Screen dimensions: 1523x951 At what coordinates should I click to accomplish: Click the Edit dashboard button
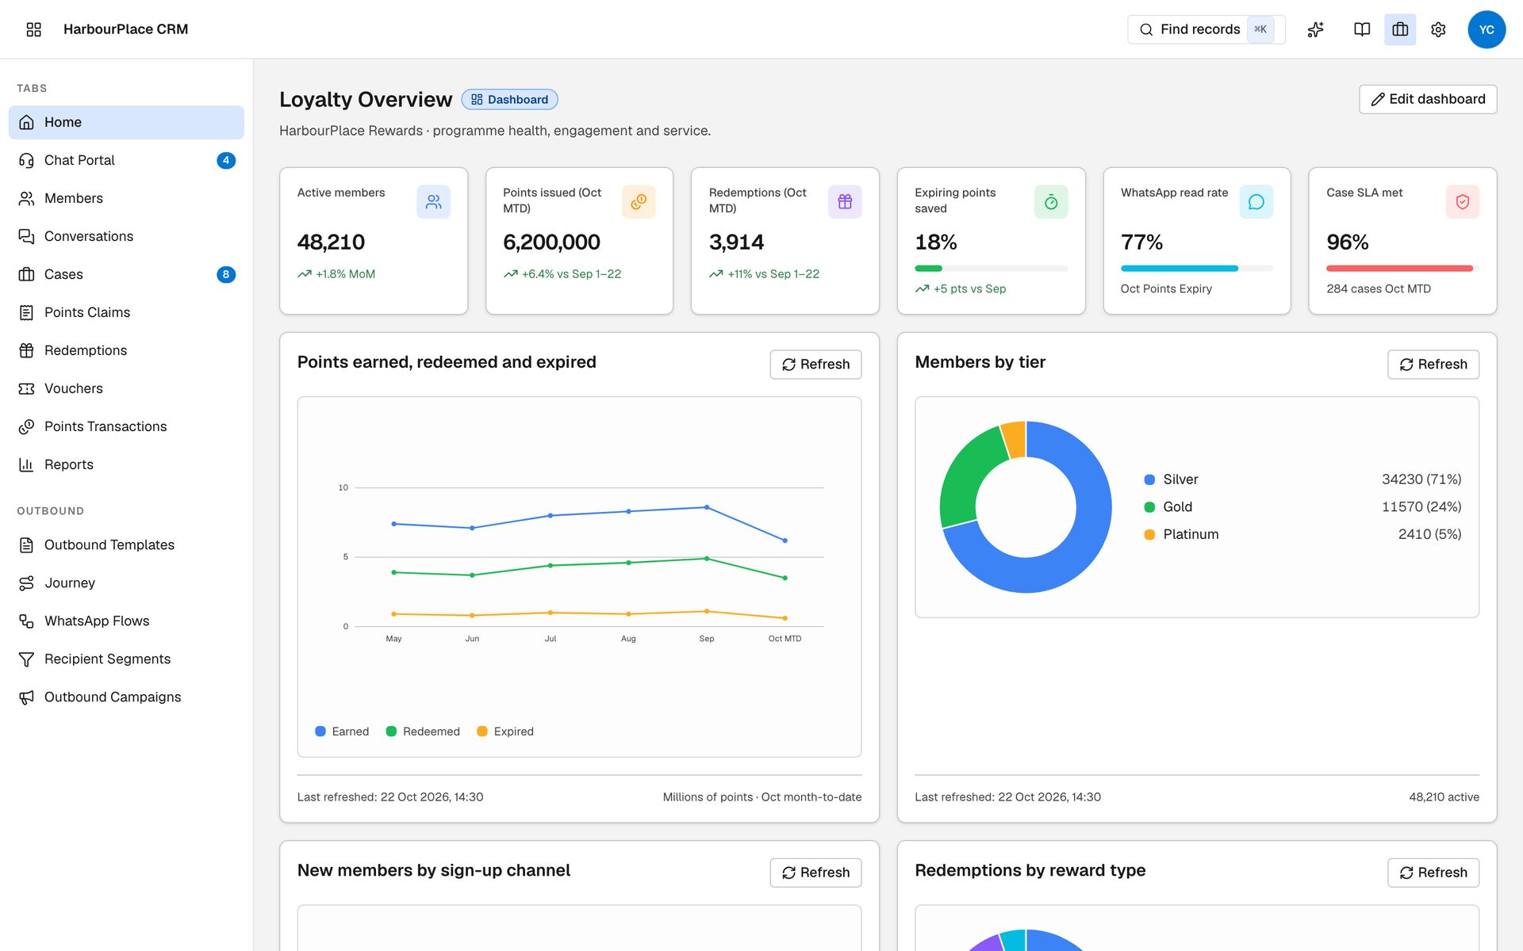1428,99
